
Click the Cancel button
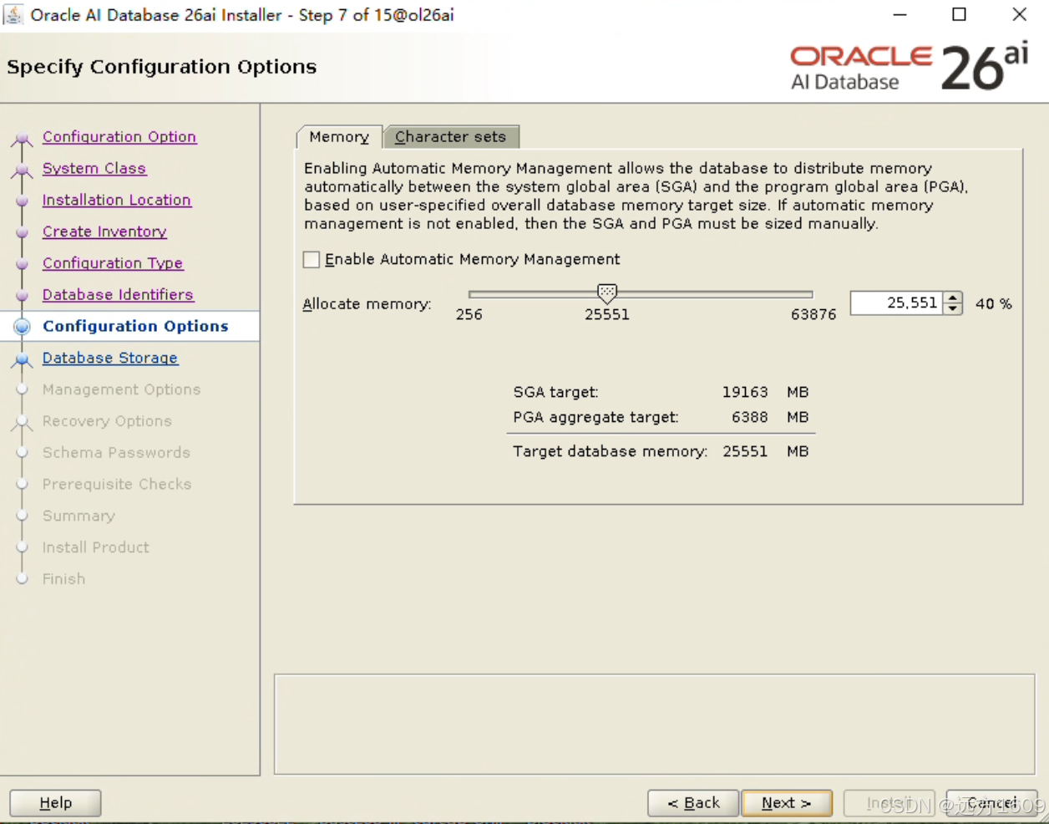click(x=992, y=803)
